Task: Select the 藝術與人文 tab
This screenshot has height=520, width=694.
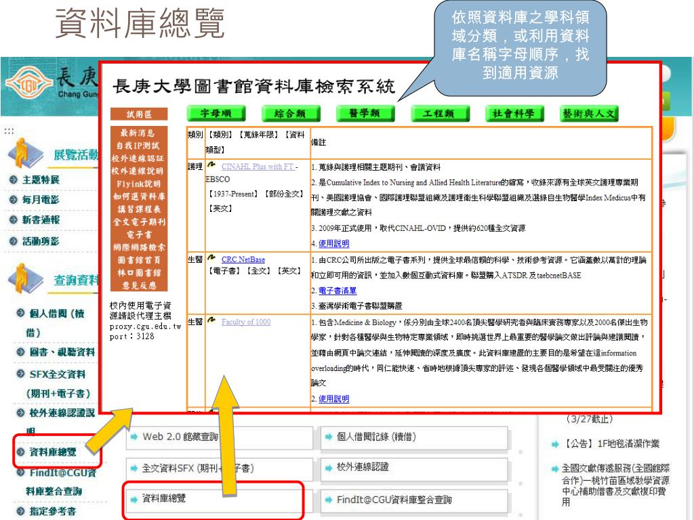Action: tap(589, 114)
